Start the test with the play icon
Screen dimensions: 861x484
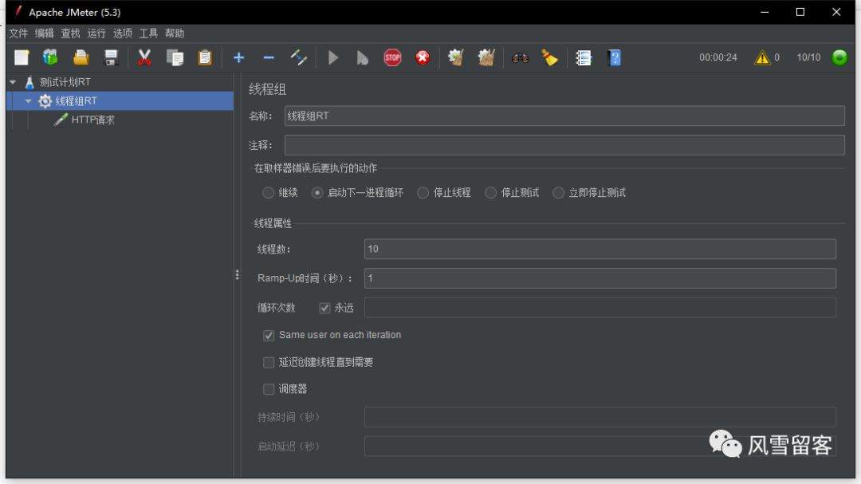[332, 57]
